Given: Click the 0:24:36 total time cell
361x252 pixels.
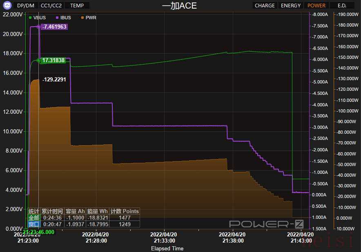Looking at the screenshot, I should click(52, 218).
